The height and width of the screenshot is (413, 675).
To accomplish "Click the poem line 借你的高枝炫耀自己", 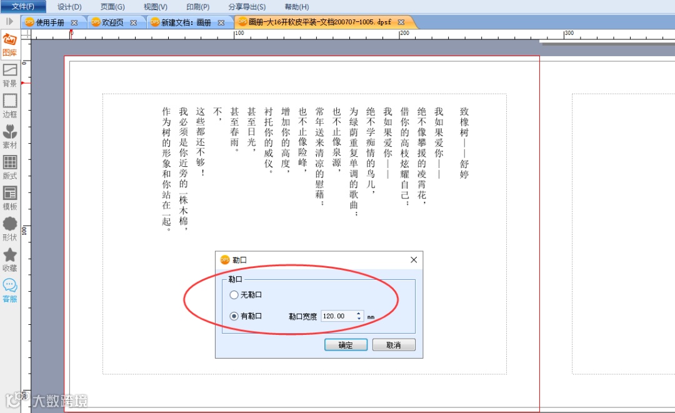I will pos(404,156).
